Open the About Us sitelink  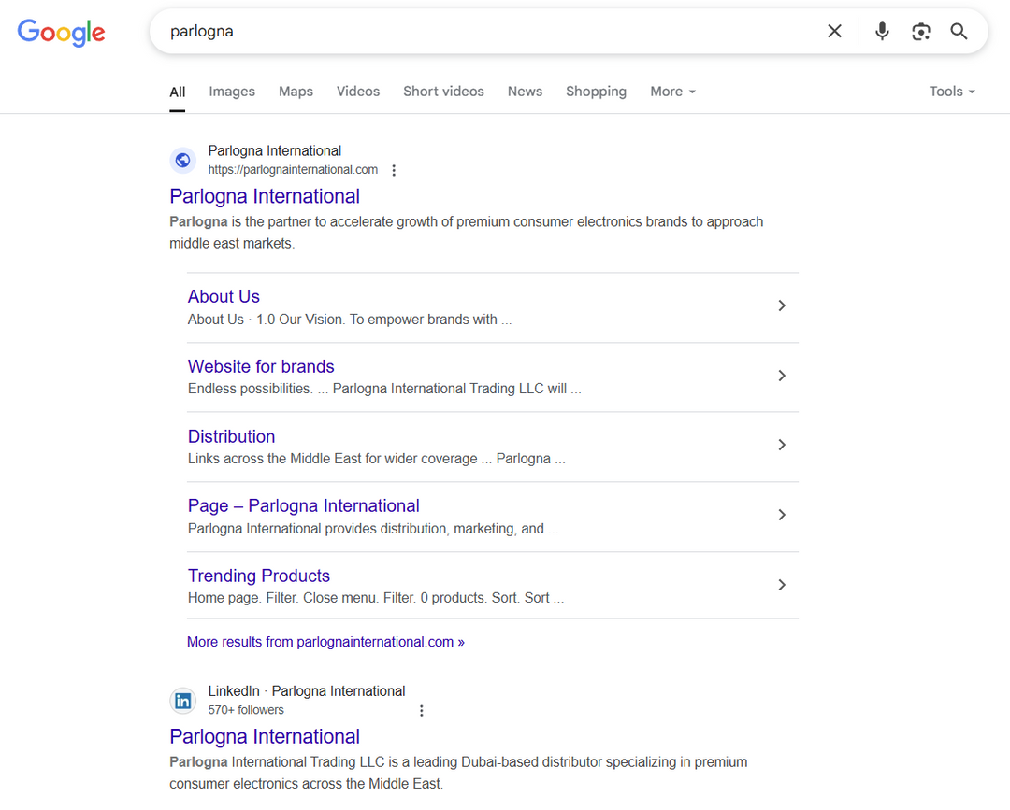[224, 296]
